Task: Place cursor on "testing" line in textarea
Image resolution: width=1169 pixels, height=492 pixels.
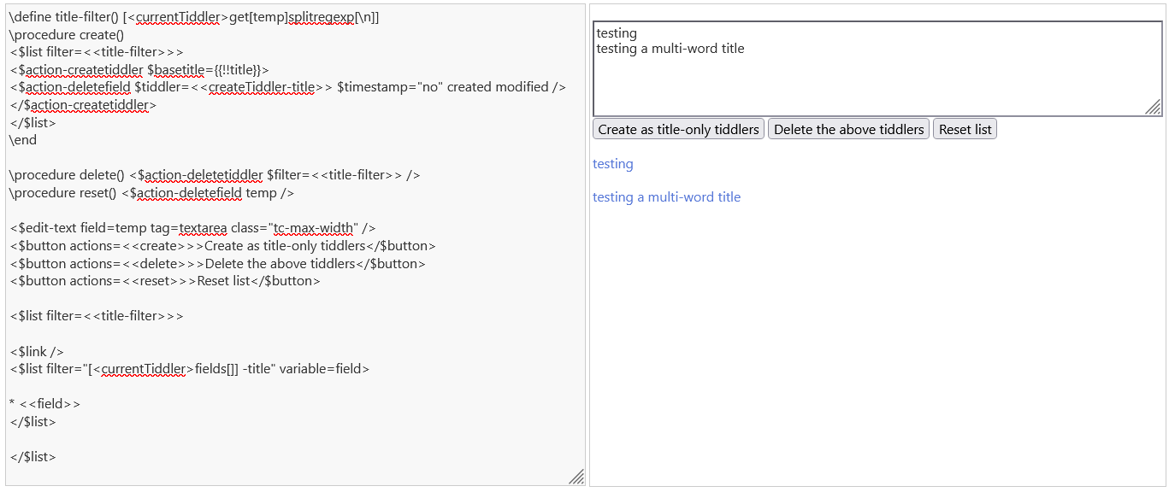Action: [x=617, y=33]
